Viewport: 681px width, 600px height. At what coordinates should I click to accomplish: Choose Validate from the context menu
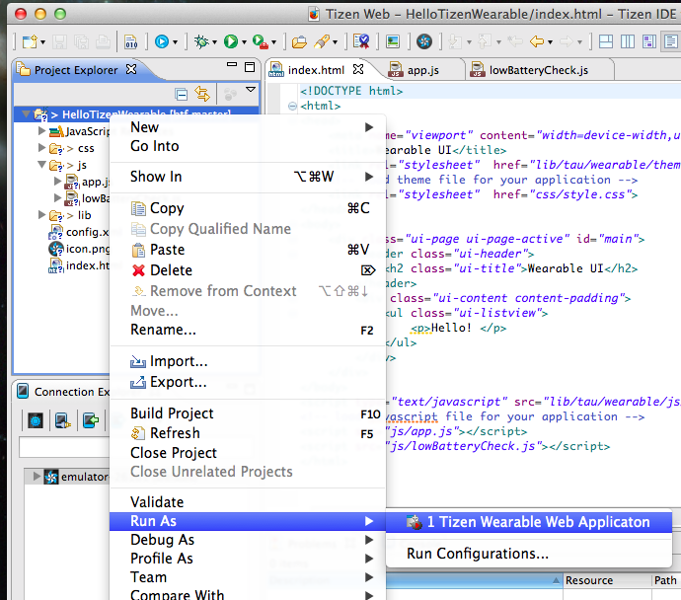coord(248,502)
